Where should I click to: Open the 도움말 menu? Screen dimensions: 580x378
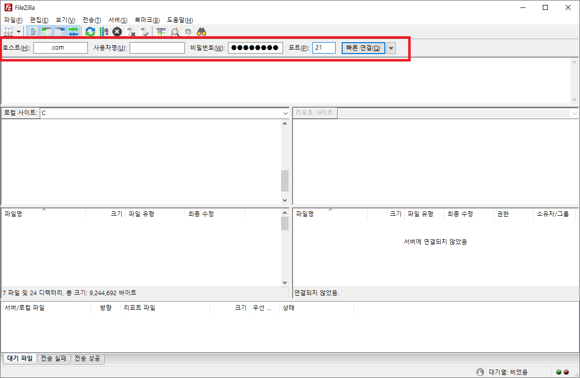coord(180,20)
